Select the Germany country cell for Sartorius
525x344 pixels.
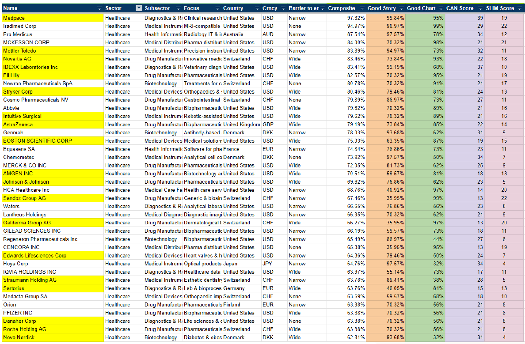[x=242, y=288]
